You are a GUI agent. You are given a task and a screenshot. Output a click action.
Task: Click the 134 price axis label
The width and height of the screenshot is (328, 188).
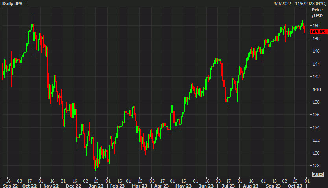pos(316,128)
